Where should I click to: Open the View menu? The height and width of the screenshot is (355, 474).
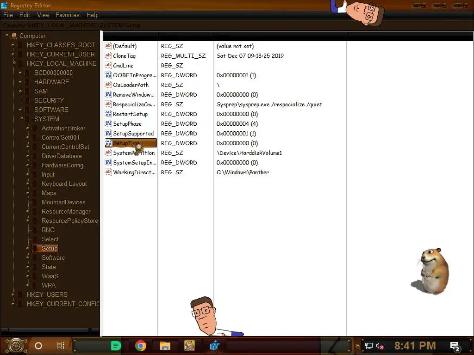pyautogui.click(x=43, y=15)
